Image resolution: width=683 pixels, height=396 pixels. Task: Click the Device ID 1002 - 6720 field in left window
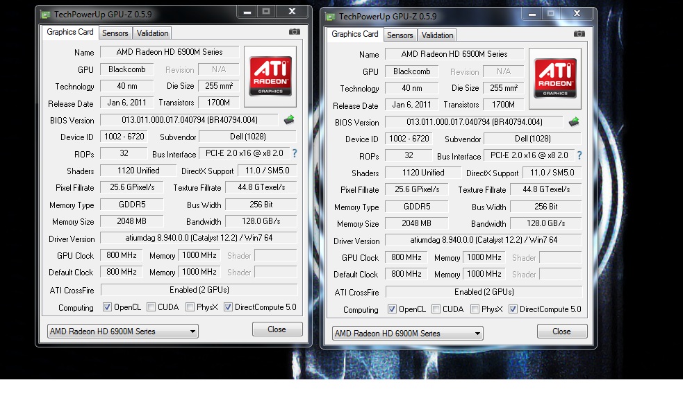click(x=124, y=137)
